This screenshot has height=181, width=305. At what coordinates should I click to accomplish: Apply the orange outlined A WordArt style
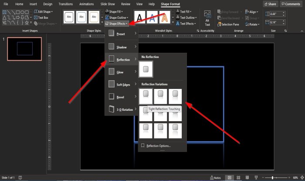(165, 17)
